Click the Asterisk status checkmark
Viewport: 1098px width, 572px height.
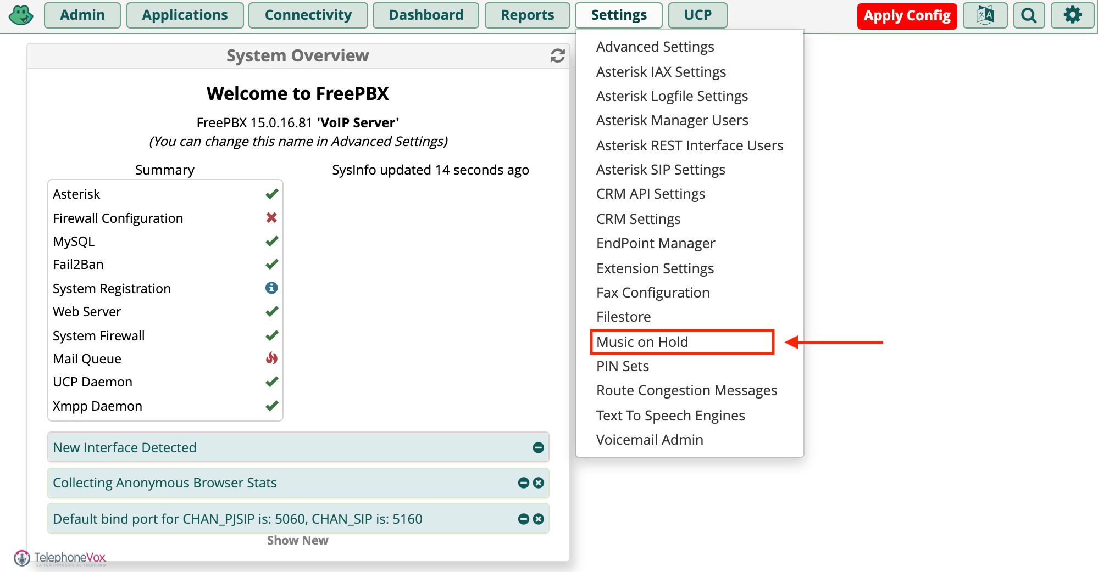tap(271, 194)
